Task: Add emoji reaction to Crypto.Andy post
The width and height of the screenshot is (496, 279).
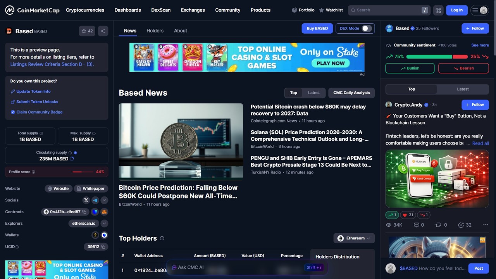Action: point(465,225)
